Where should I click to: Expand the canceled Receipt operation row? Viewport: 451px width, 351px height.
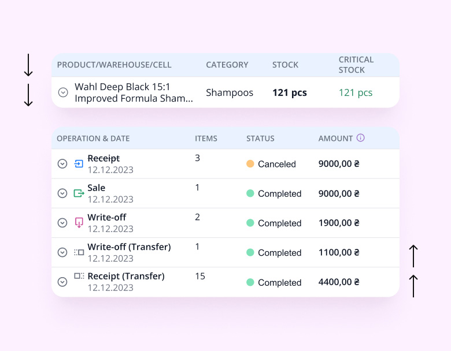click(62, 164)
